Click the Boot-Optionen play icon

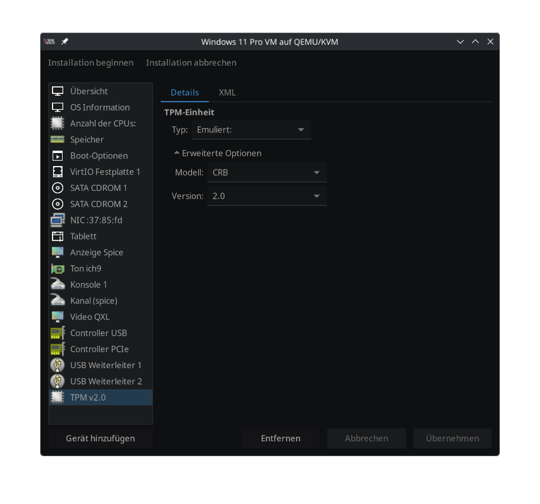click(x=57, y=156)
